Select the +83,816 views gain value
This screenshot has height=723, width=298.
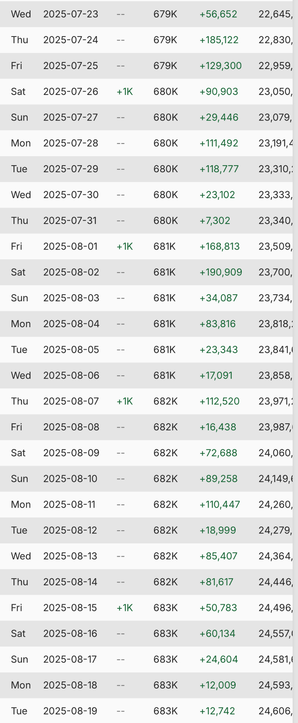(x=218, y=324)
